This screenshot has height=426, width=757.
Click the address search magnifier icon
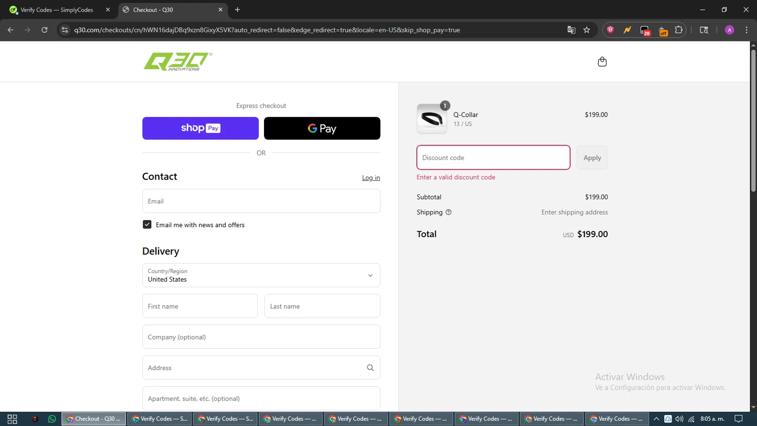pos(370,368)
